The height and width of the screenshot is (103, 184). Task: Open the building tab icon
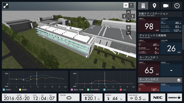[143, 6]
